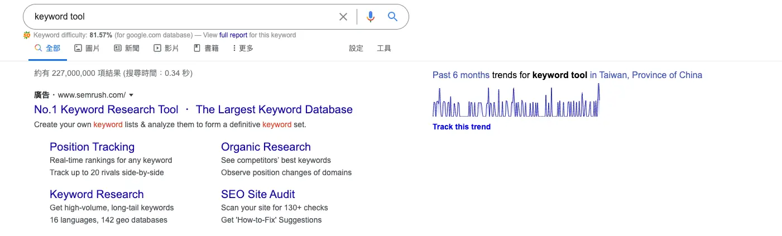The image size is (782, 236).
Task: Clear the search box with X icon
Action: coord(343,17)
